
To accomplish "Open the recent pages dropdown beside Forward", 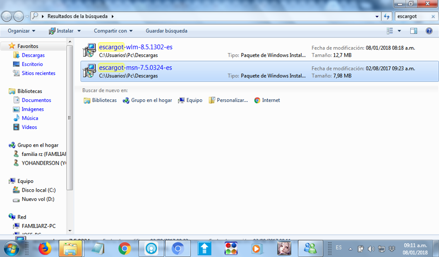I will tap(27, 16).
